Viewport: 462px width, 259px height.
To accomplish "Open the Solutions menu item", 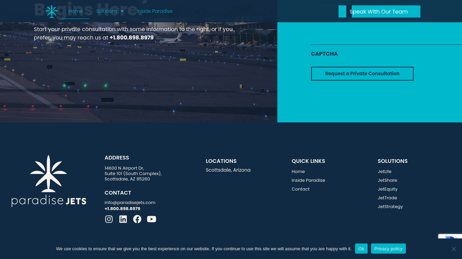I will tap(107, 11).
